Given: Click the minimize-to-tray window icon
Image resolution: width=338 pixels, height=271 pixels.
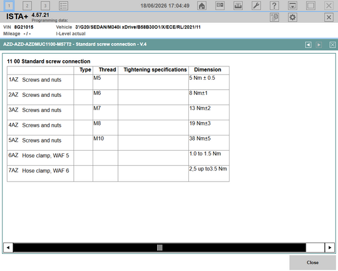Looking at the screenshot, I should pyautogui.click(x=292, y=6).
